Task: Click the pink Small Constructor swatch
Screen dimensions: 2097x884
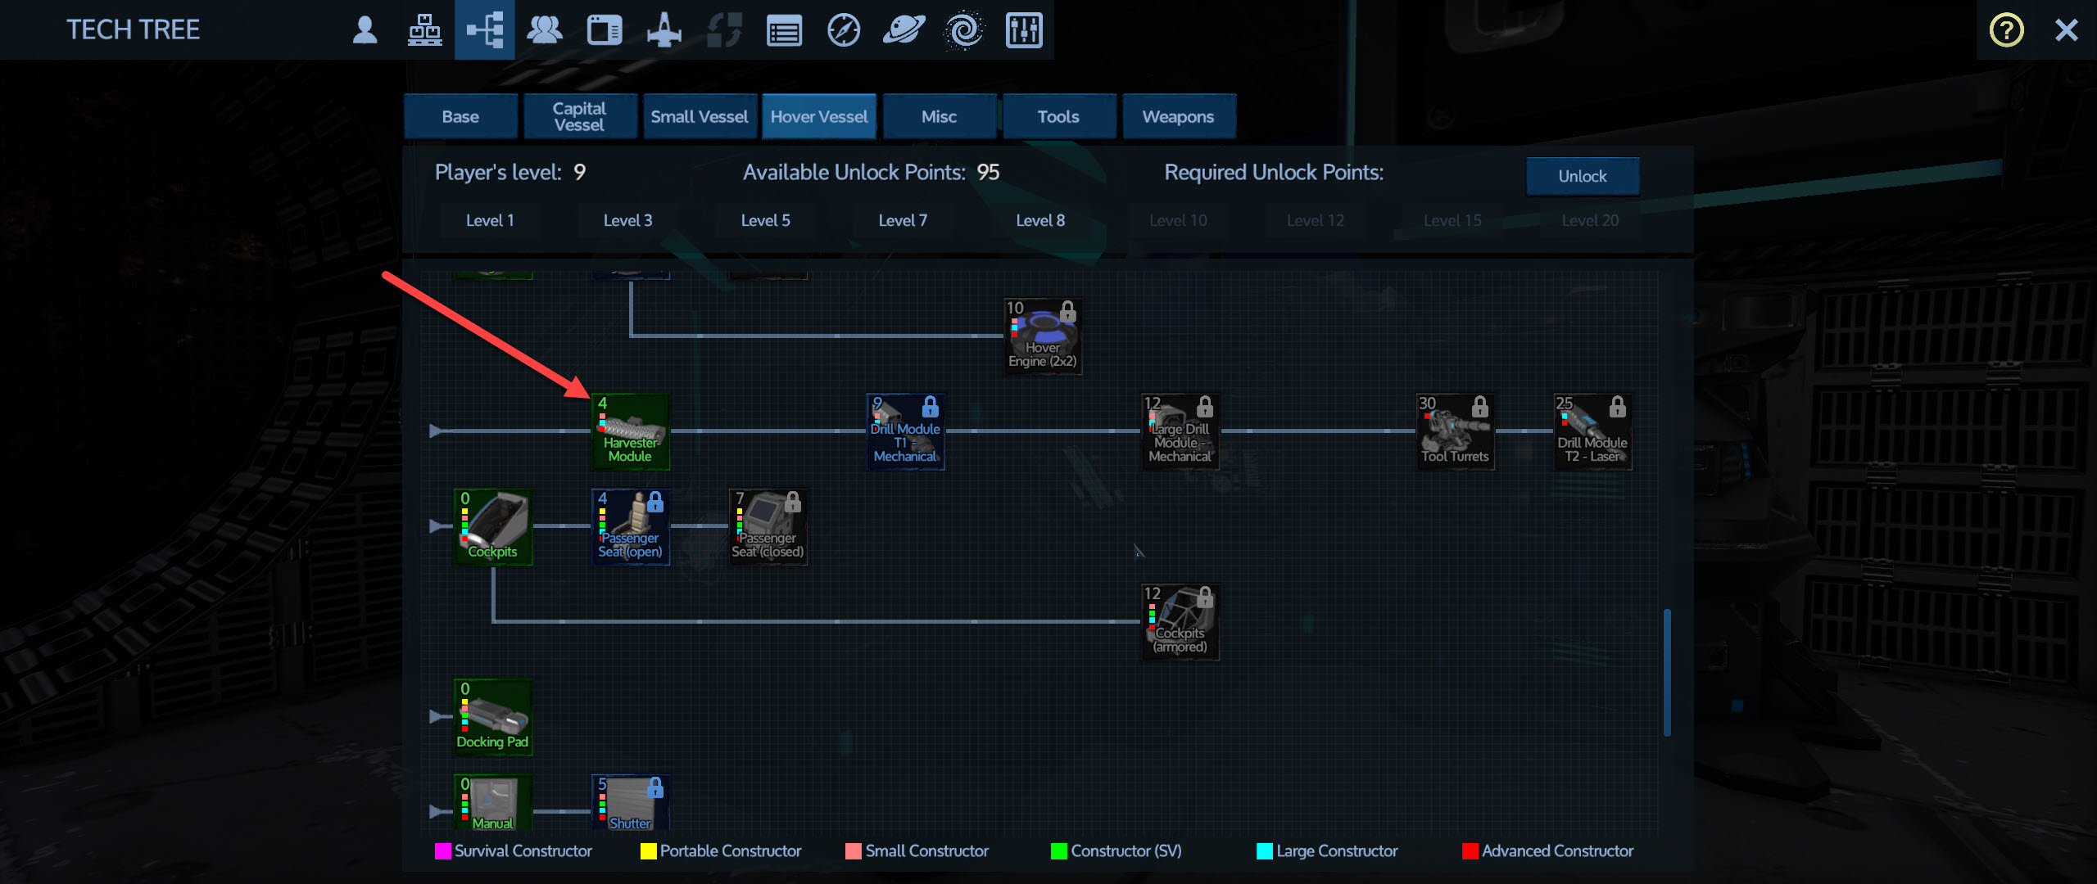Action: pyautogui.click(x=854, y=851)
